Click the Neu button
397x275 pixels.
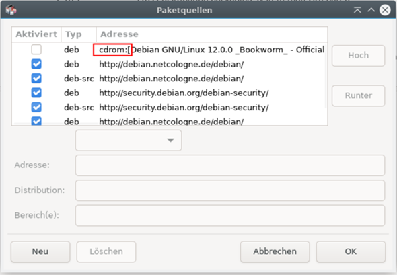(40, 251)
